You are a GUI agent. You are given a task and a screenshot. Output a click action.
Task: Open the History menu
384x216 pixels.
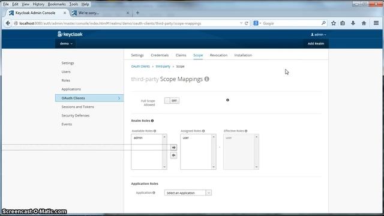click(38, 4)
